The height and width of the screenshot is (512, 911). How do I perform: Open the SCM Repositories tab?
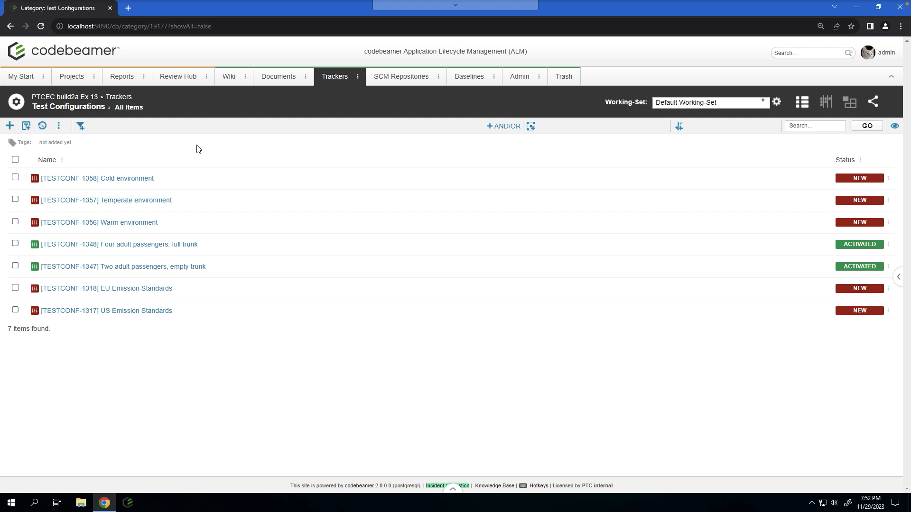tap(401, 76)
